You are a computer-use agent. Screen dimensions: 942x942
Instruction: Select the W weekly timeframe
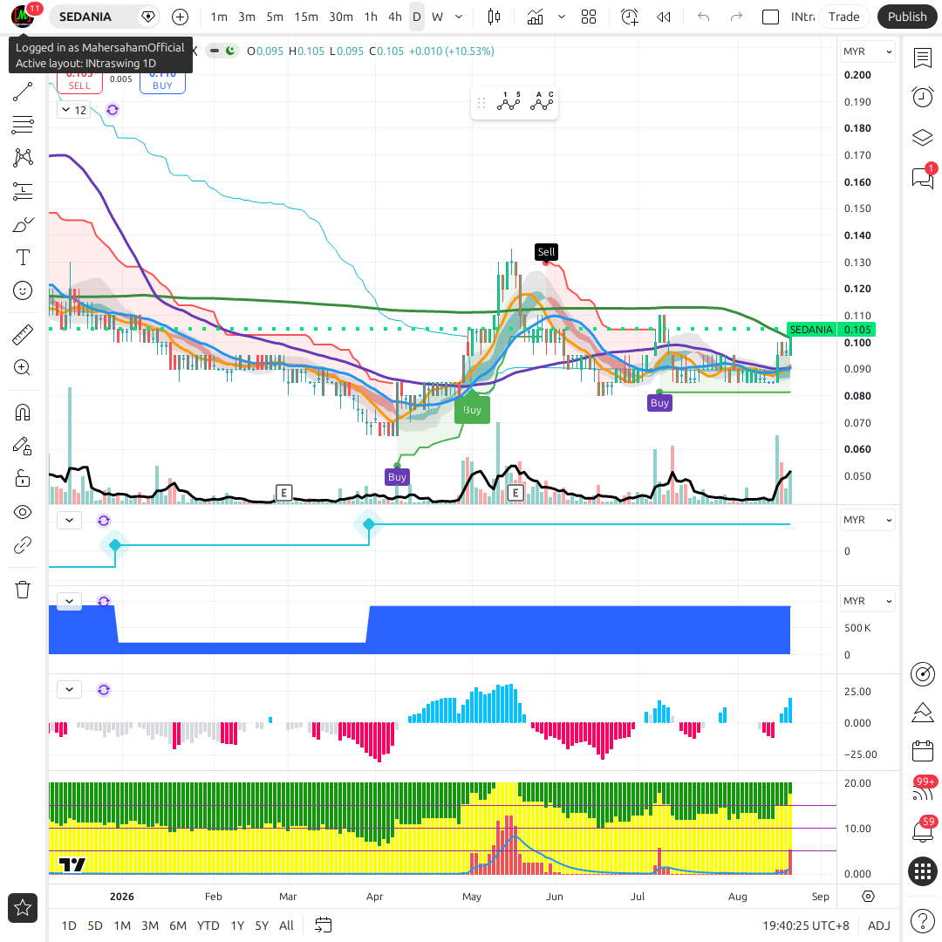tap(437, 17)
